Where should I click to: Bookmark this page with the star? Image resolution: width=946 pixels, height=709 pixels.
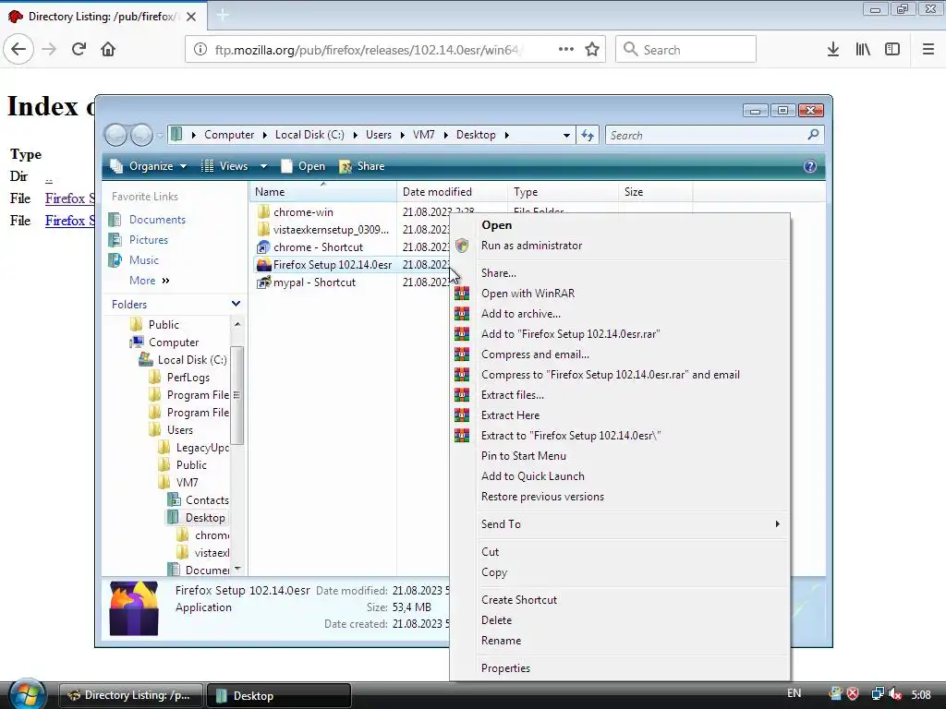tap(592, 49)
